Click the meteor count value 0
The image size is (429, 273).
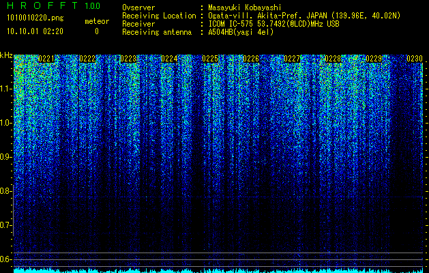pos(97,31)
